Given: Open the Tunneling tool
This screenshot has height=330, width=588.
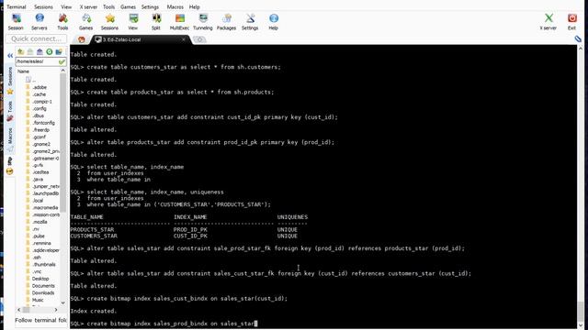Looking at the screenshot, I should coord(203,22).
